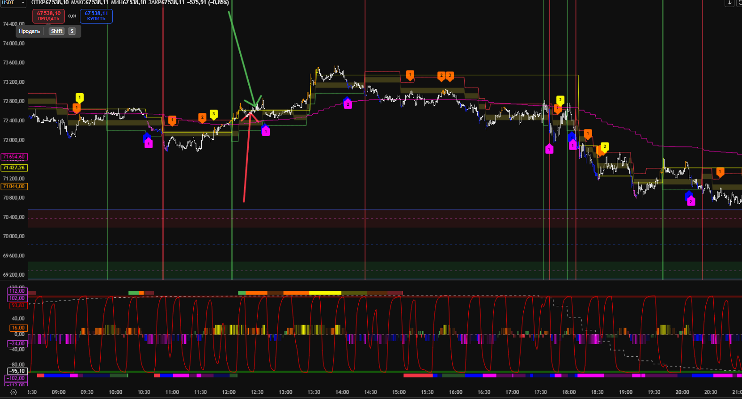Click yellow signal marker 3 near 12:00
Viewport: 742px width, 399px height.
213,114
